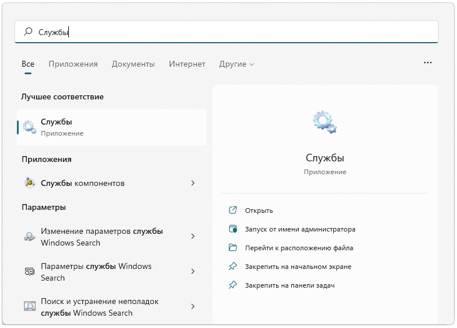Click the large Службы gear icon in preview
Viewport: 457px width, 328px height.
[325, 122]
